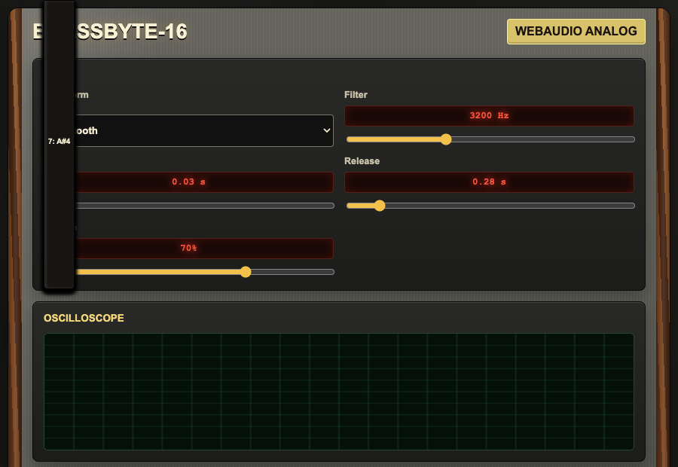Click the Release slider thumb
This screenshot has width=678, height=467.
pos(379,206)
